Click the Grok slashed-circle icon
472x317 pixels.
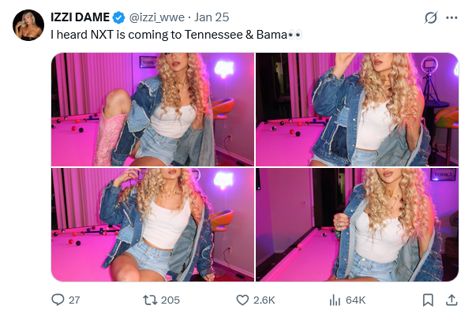(431, 18)
